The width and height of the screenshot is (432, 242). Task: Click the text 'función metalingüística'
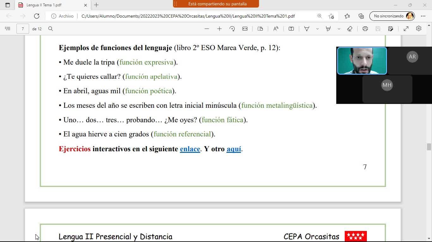(x=277, y=105)
